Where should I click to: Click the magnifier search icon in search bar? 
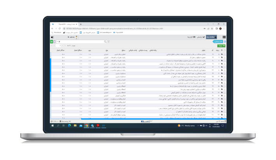pyautogui.click(x=105, y=42)
